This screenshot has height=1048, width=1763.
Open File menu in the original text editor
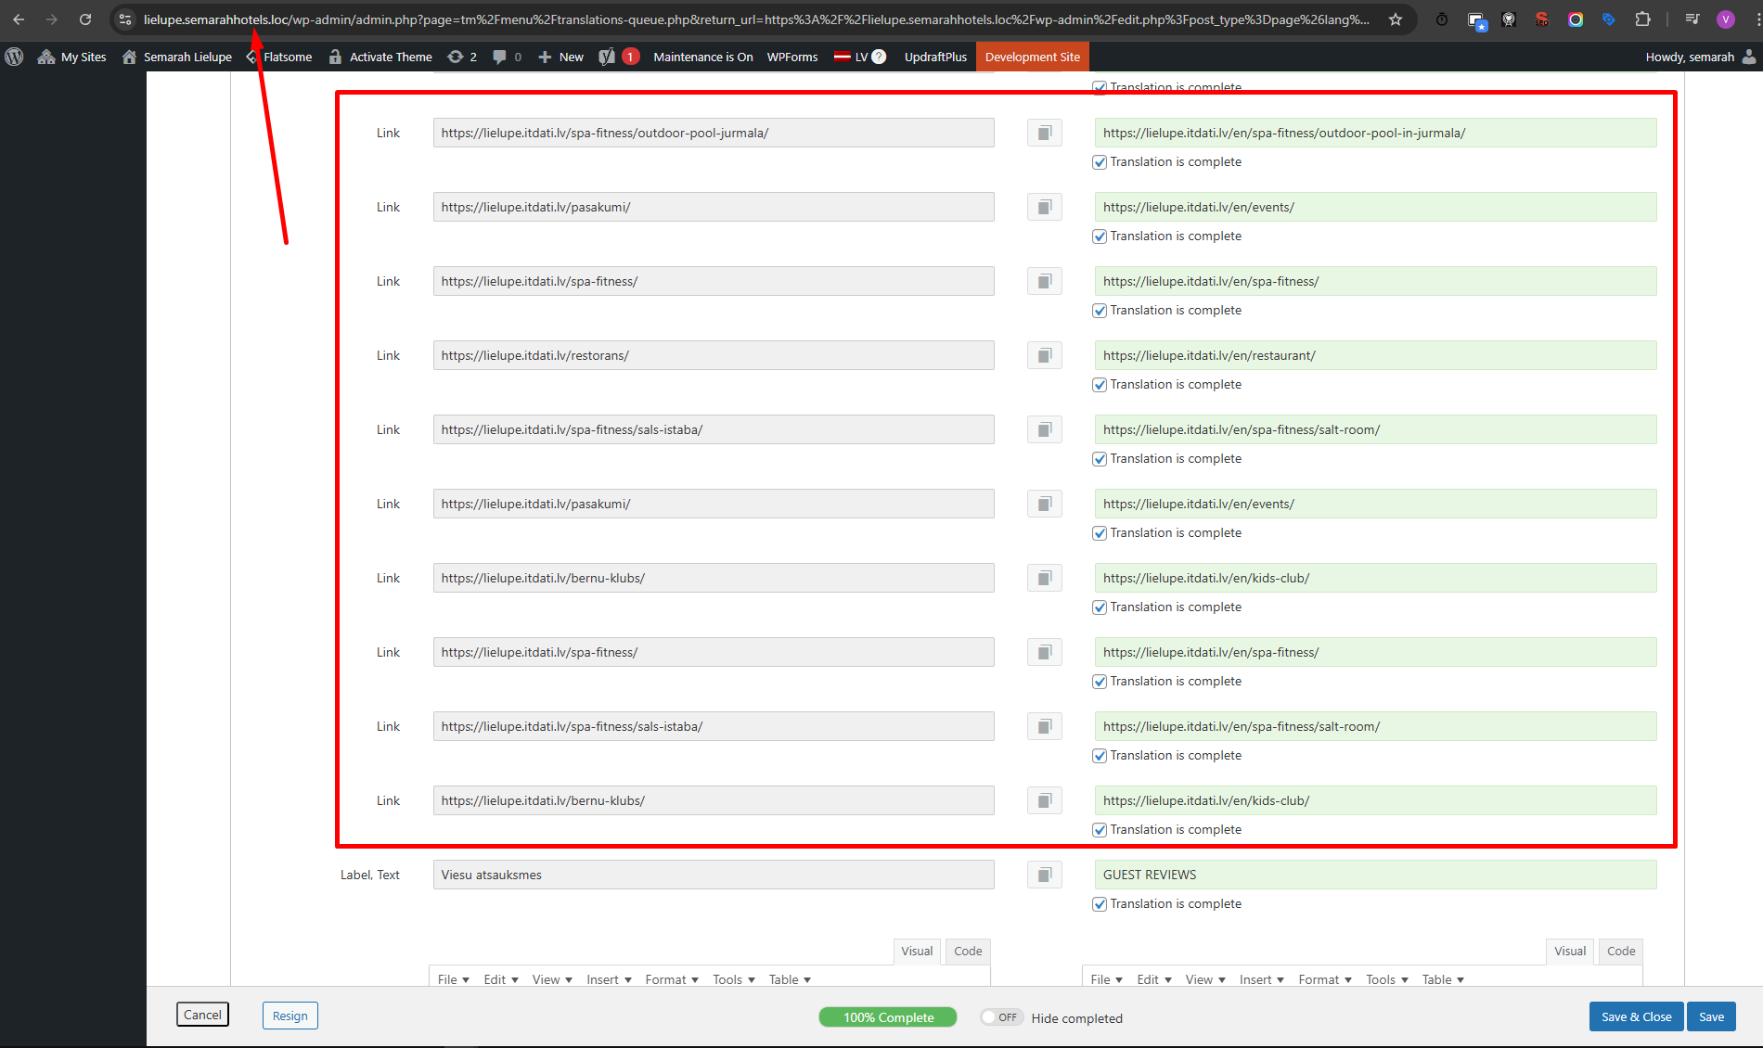coord(454,979)
